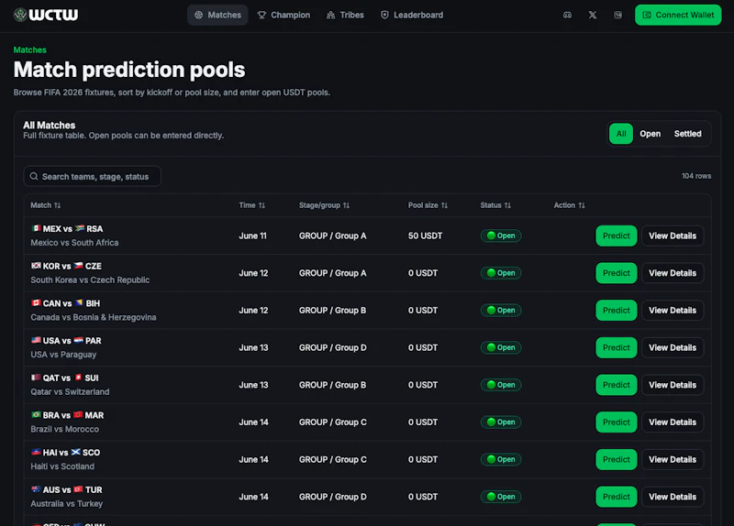The width and height of the screenshot is (734, 526).
Task: Sort by Time column arrows
Action: 261,205
